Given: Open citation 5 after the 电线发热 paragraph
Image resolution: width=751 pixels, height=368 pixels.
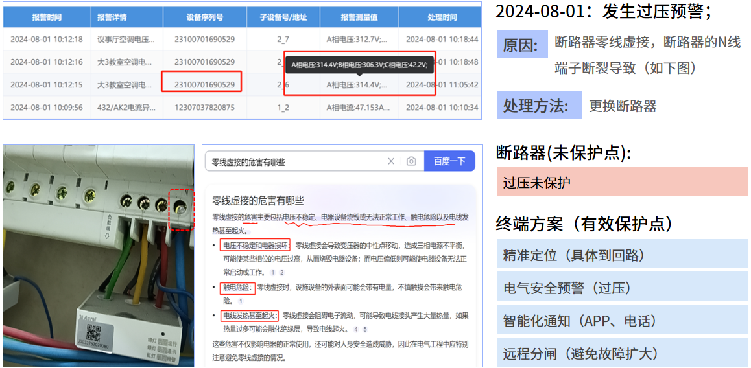Looking at the screenshot, I should [x=364, y=329].
